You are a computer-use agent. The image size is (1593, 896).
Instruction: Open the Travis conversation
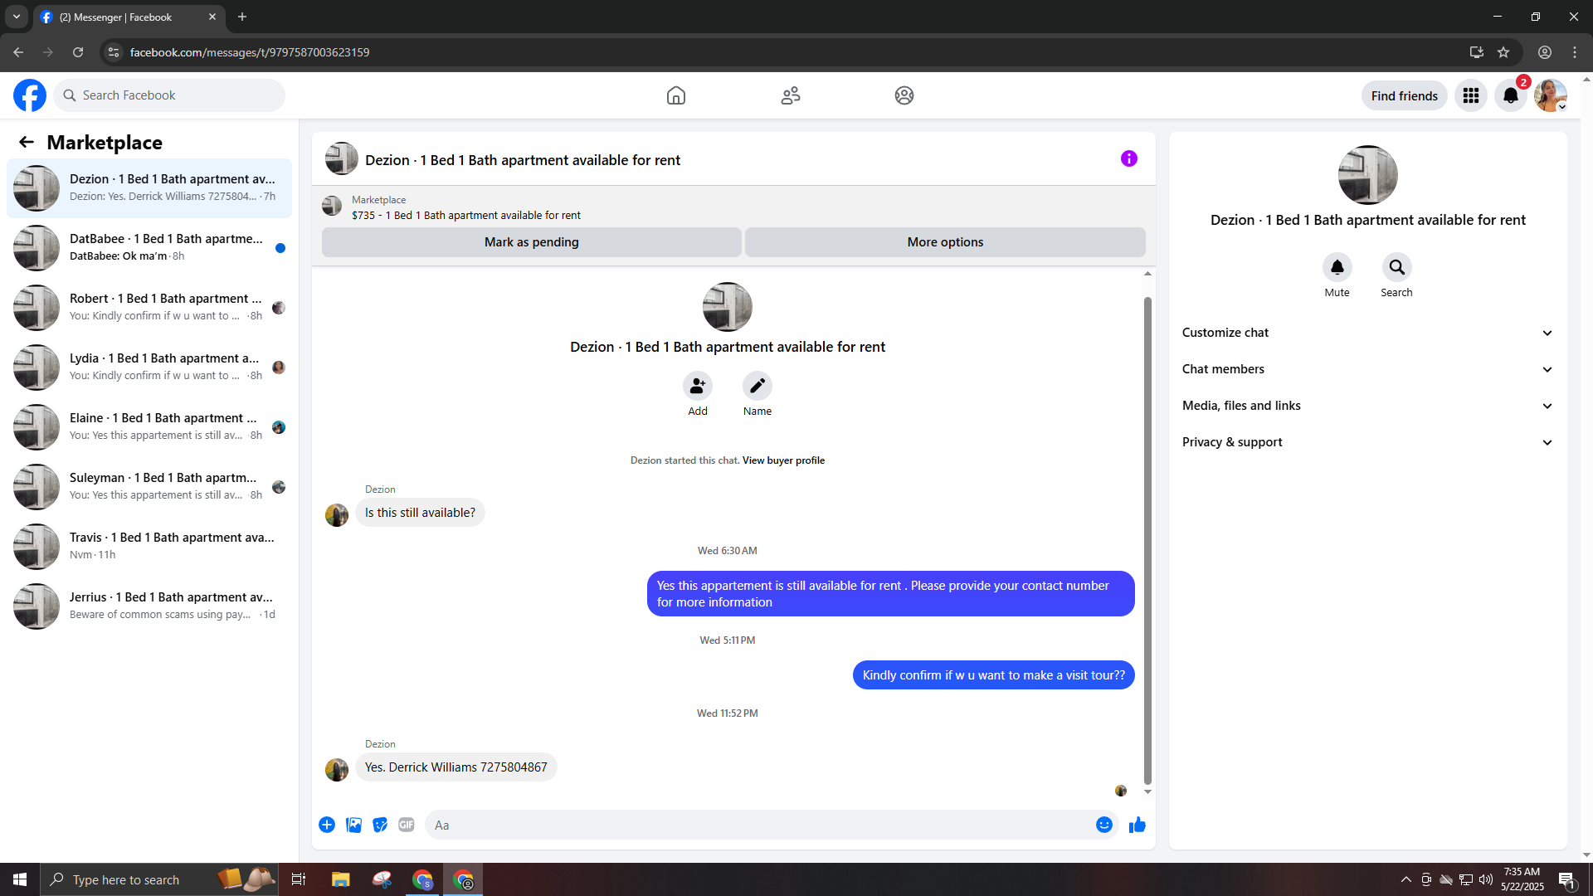pyautogui.click(x=149, y=547)
